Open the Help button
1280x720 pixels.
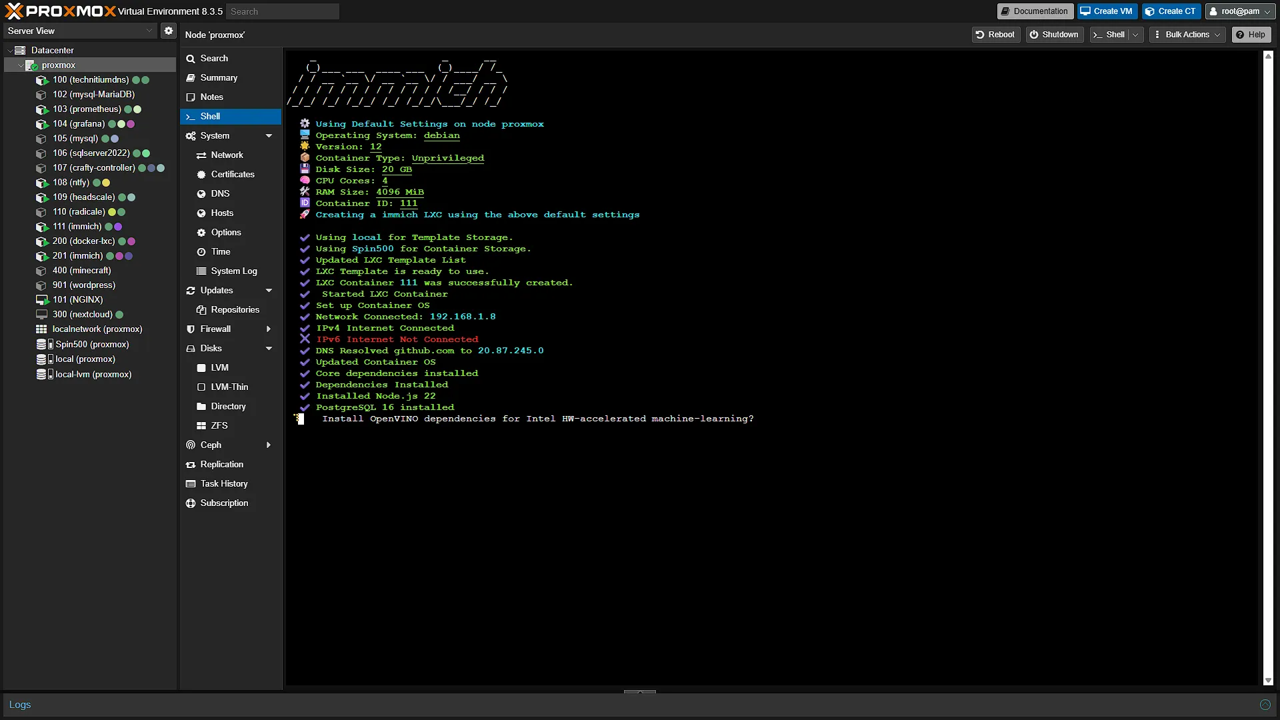(1251, 35)
